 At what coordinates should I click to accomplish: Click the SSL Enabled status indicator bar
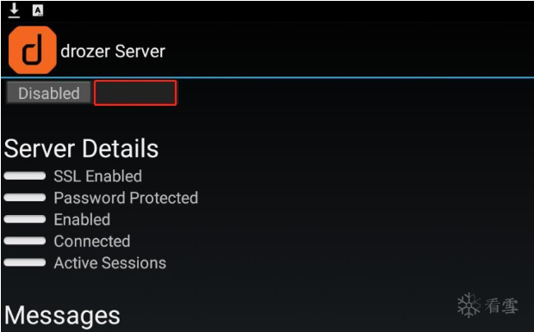(x=24, y=175)
